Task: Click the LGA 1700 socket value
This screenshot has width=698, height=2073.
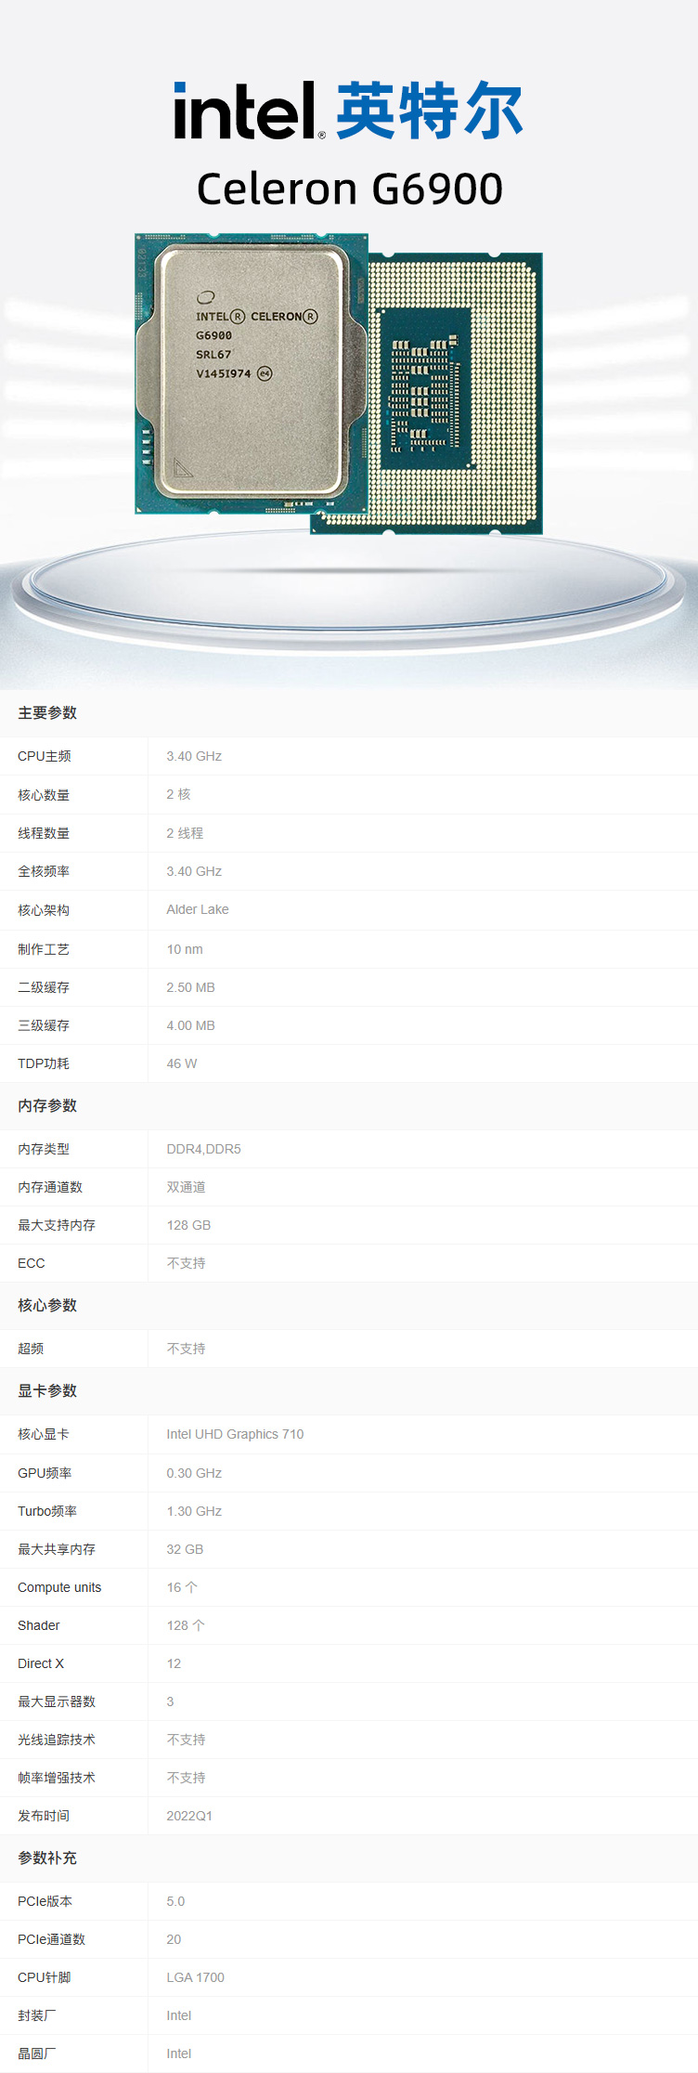Action: coord(195,1977)
